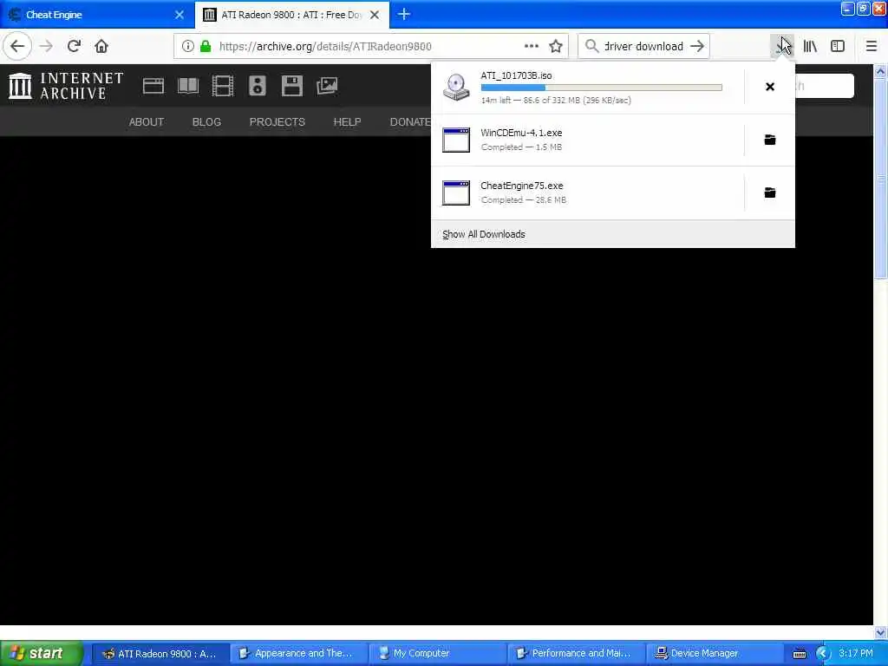Switch to Device Manager taskbar window
This screenshot has width=888, height=666.
[x=715, y=654]
